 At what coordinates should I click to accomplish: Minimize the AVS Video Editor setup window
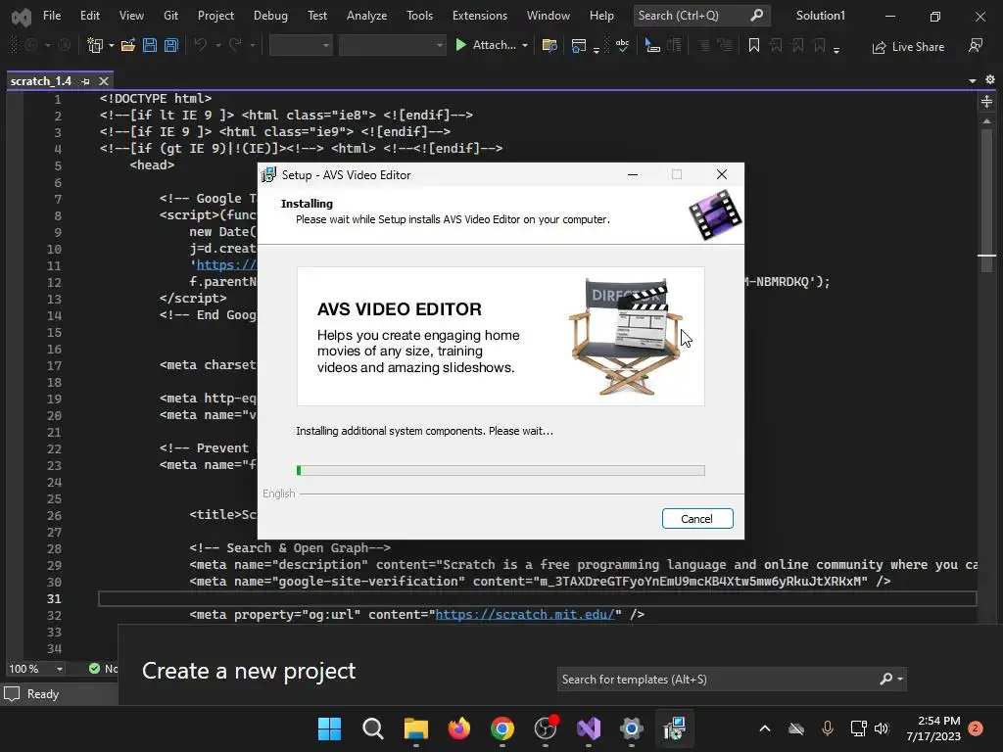(633, 174)
